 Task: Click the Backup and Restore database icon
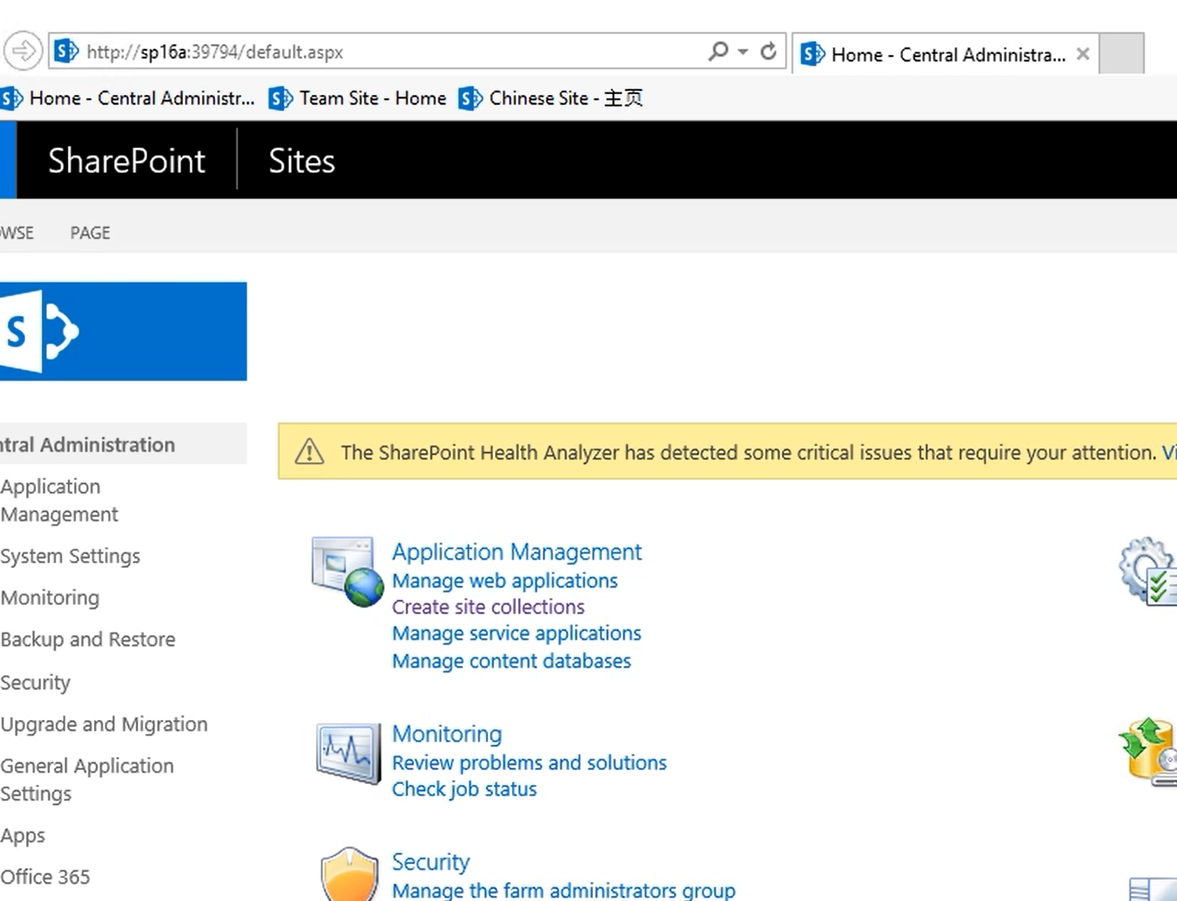tap(1148, 751)
